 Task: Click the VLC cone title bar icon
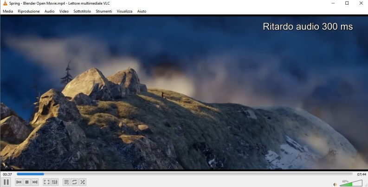tap(5, 3)
